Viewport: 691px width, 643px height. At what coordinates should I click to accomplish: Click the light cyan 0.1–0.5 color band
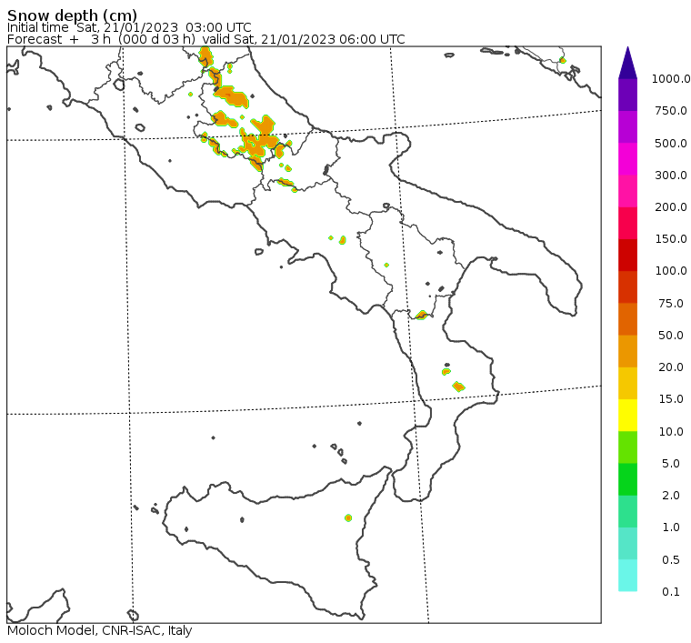pyautogui.click(x=627, y=575)
